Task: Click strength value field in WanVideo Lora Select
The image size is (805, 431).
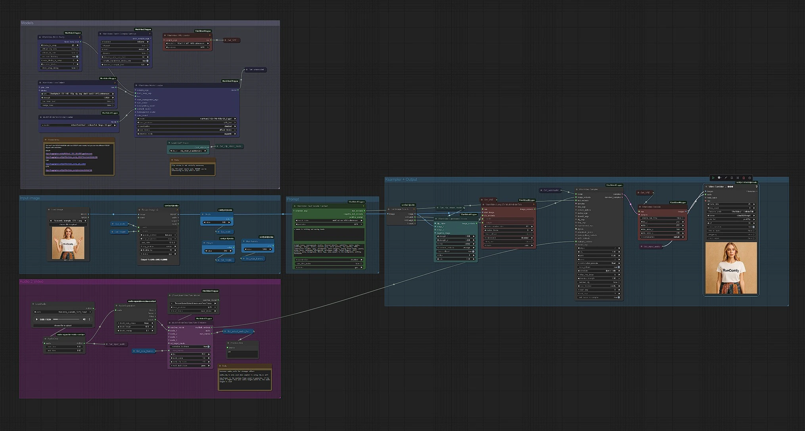Action: [77, 98]
